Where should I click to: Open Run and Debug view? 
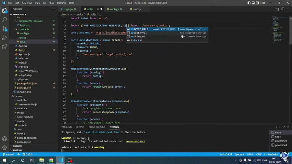pos(4,38)
